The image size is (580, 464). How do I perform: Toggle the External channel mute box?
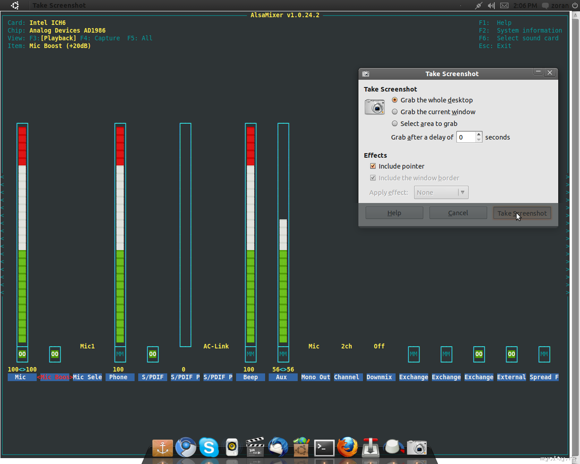tap(512, 354)
